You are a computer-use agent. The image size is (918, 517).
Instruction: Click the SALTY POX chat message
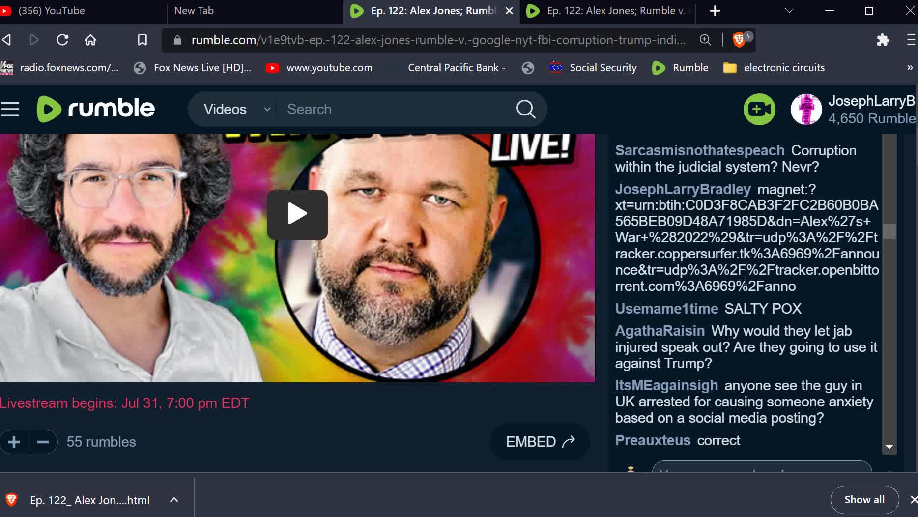763,309
